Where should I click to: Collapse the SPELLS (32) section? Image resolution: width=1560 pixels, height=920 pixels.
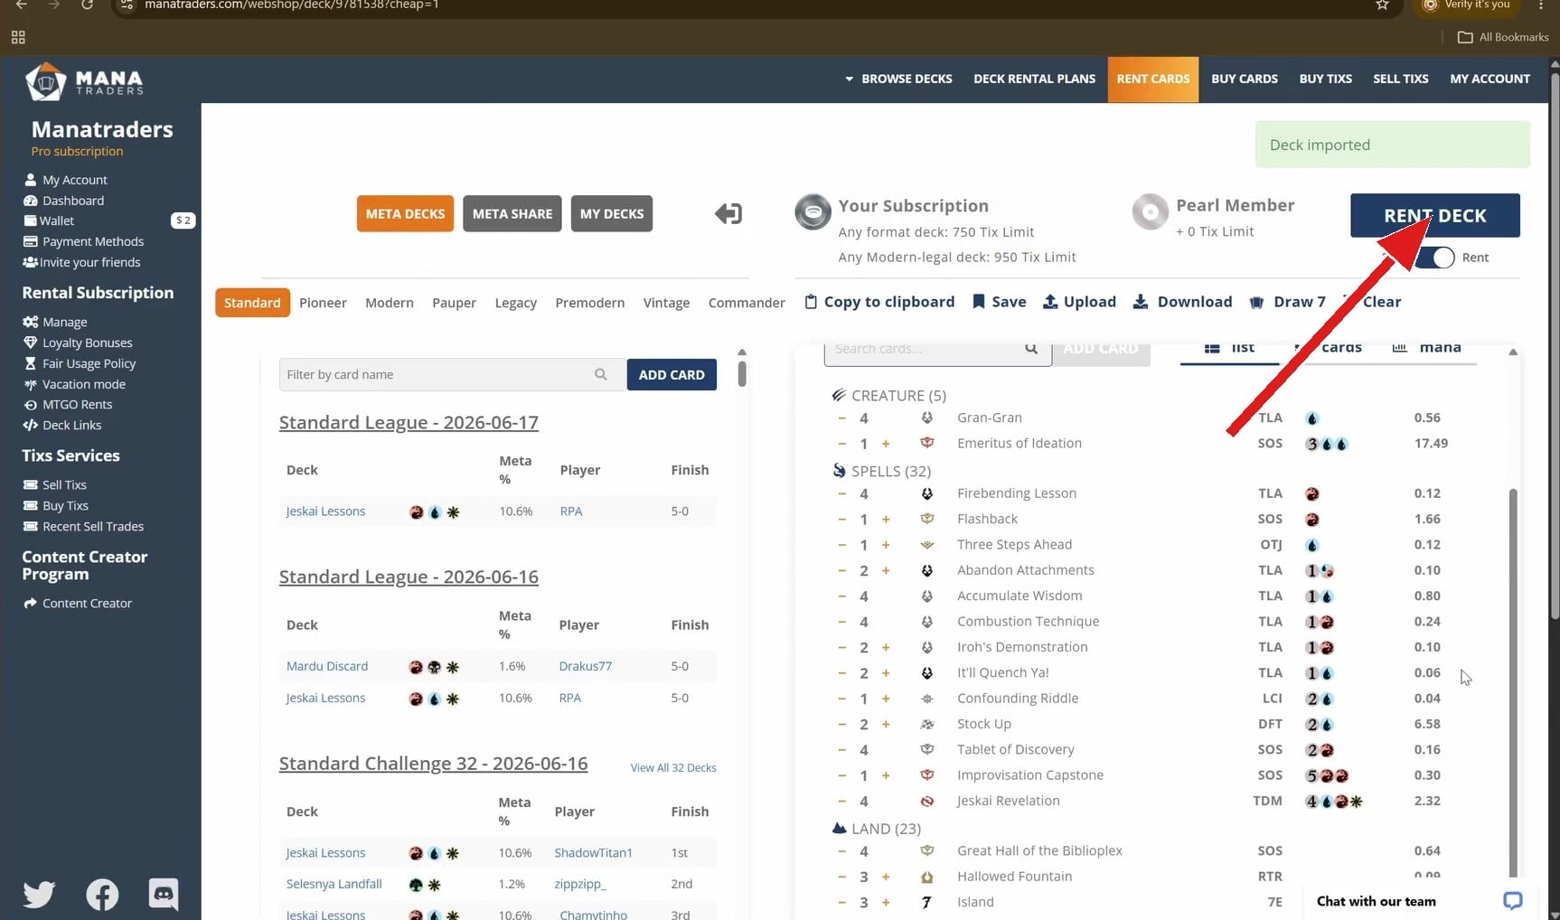[882, 471]
